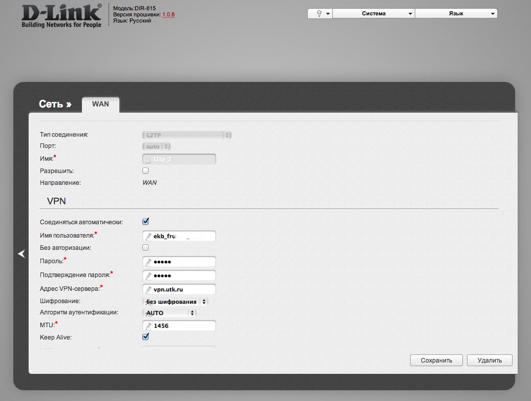Viewport: 531px width, 401px height.
Task: Click pencil icon in Подтверждение пароля field
Action: [x=148, y=276]
